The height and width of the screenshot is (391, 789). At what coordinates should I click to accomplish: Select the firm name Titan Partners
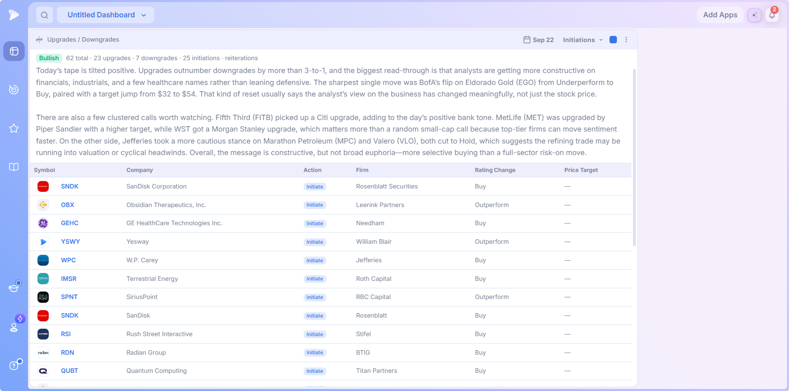[377, 371]
